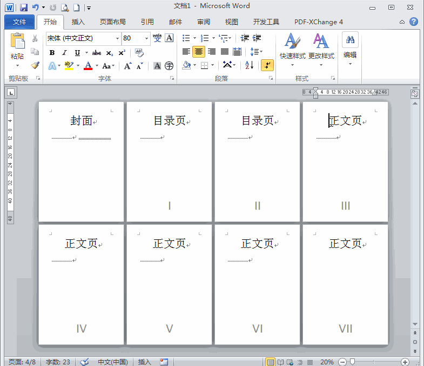This screenshot has width=424, height=366.
Task: Click the Cut scissors icon
Action: click(35, 38)
